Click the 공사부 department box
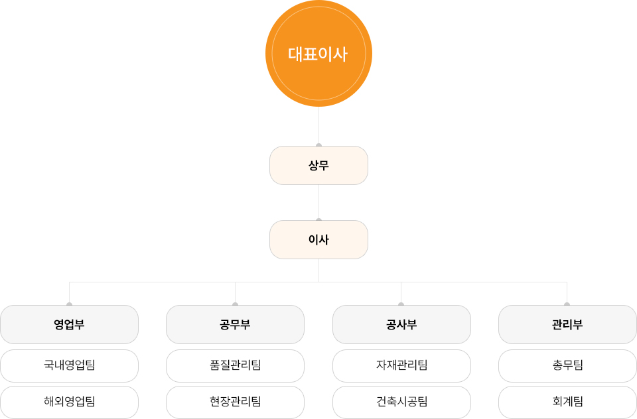This screenshot has width=637, height=419. (x=401, y=324)
